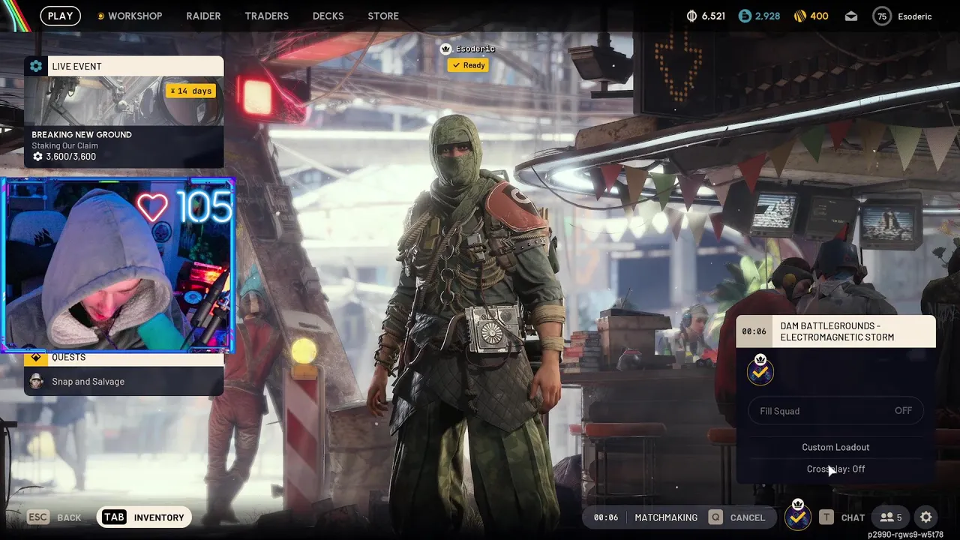Image resolution: width=960 pixels, height=540 pixels.
Task: Toggle the Fill Squad switch
Action: (835, 411)
